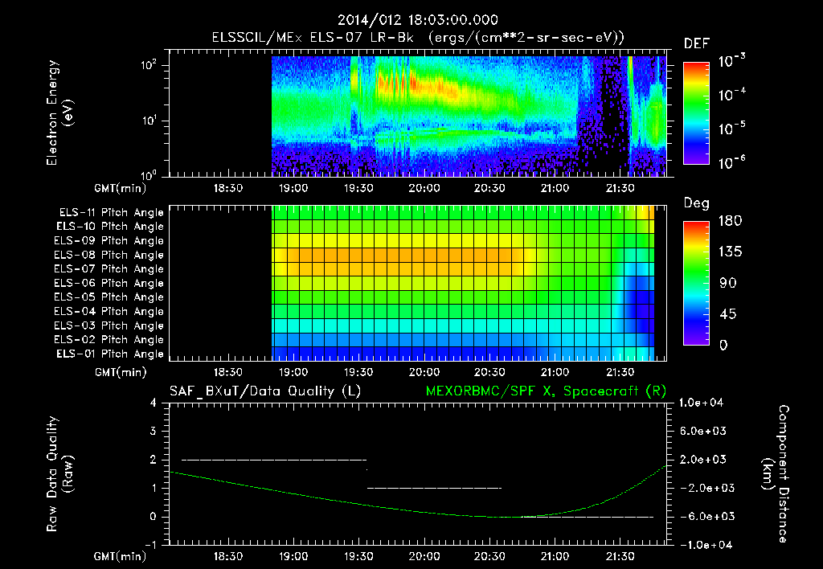Click the Deg colorbar title

(697, 203)
